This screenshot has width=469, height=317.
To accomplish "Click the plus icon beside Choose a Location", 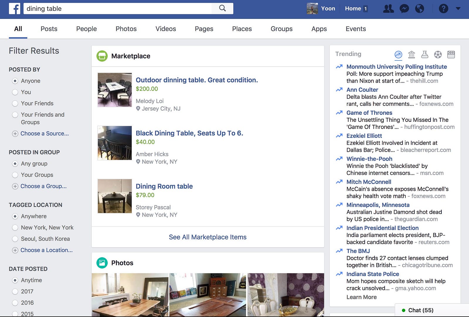I will click(15, 250).
